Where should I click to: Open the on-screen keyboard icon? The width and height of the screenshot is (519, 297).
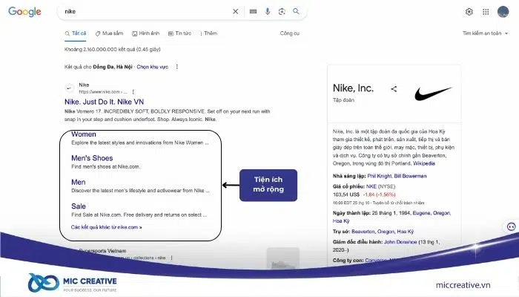(x=254, y=11)
